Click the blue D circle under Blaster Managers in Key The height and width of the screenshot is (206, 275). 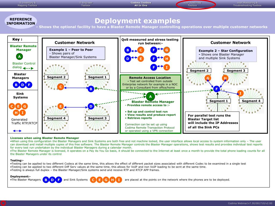pos(23,85)
